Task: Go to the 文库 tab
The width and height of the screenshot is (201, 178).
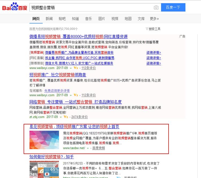Action: pyautogui.click(x=141, y=19)
